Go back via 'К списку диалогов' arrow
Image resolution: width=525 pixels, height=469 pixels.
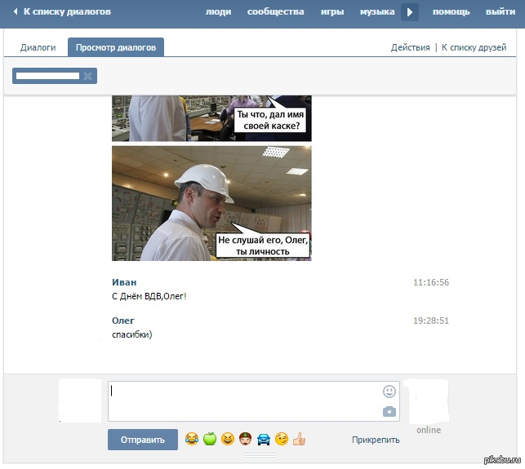16,11
